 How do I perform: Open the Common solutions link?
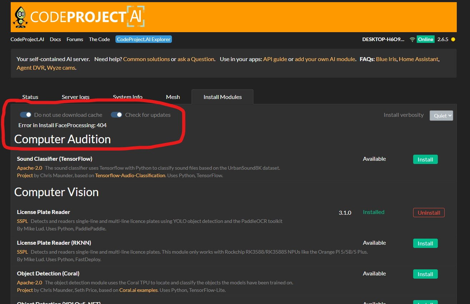tap(147, 59)
